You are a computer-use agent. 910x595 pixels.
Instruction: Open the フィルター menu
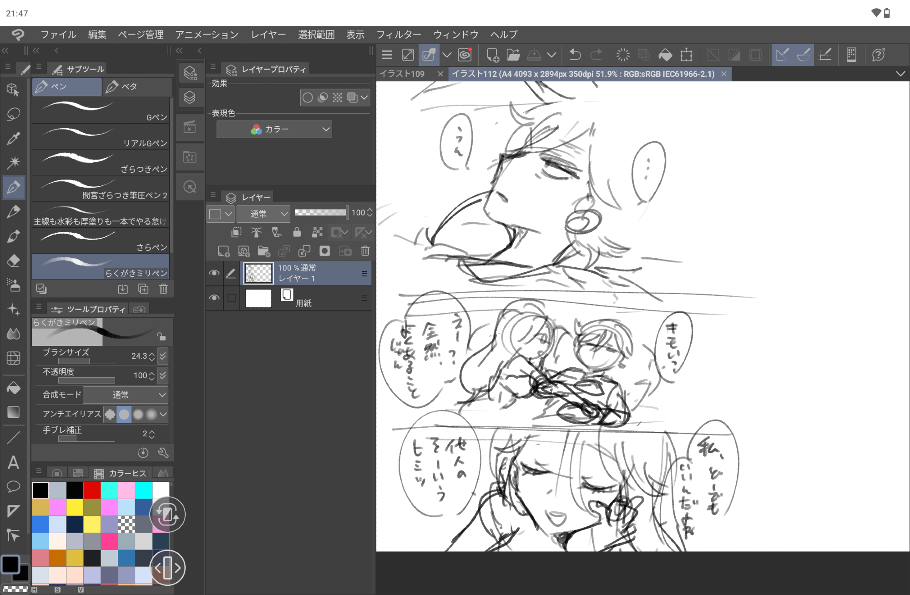tap(398, 35)
